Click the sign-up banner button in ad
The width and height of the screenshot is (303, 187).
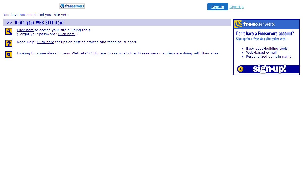point(268,69)
